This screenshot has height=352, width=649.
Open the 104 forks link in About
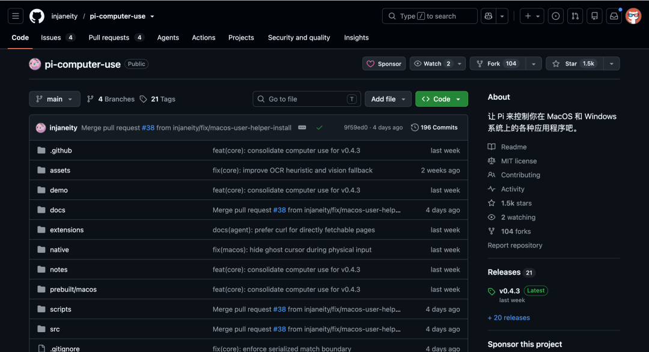516,231
